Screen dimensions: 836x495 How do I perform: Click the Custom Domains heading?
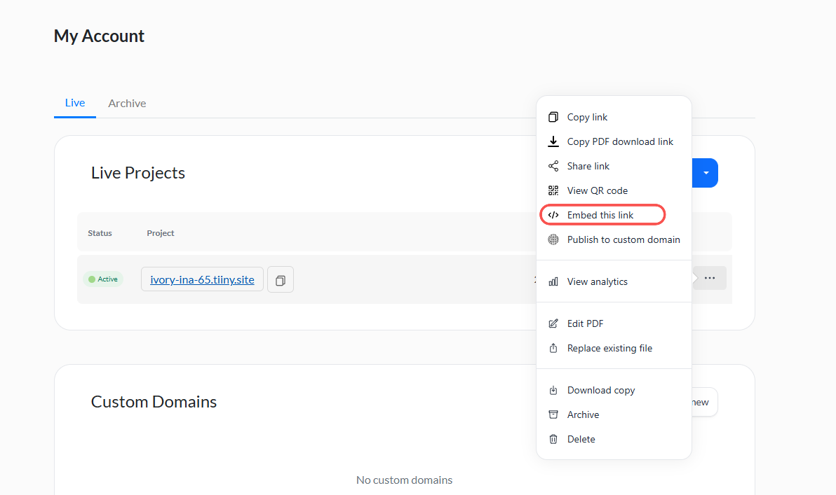154,402
